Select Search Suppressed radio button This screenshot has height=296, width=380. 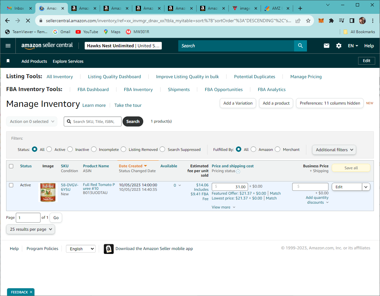coord(162,149)
